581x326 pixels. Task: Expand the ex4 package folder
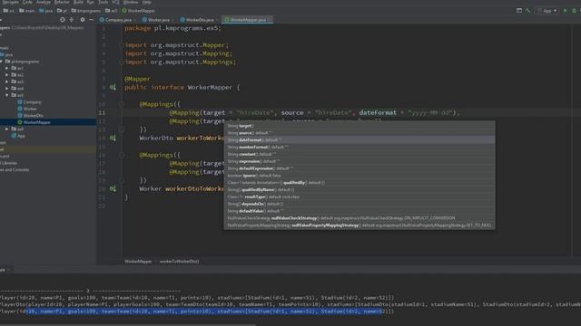click(x=7, y=89)
